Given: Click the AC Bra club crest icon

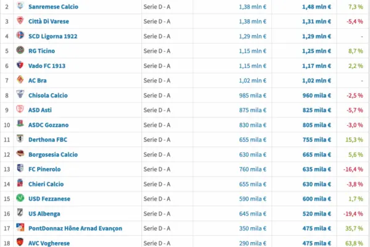Looking at the screenshot, I should point(20,80).
